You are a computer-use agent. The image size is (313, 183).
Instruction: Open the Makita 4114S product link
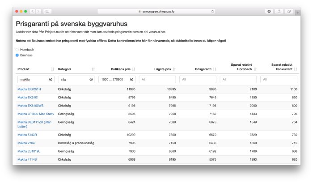pos(27,159)
